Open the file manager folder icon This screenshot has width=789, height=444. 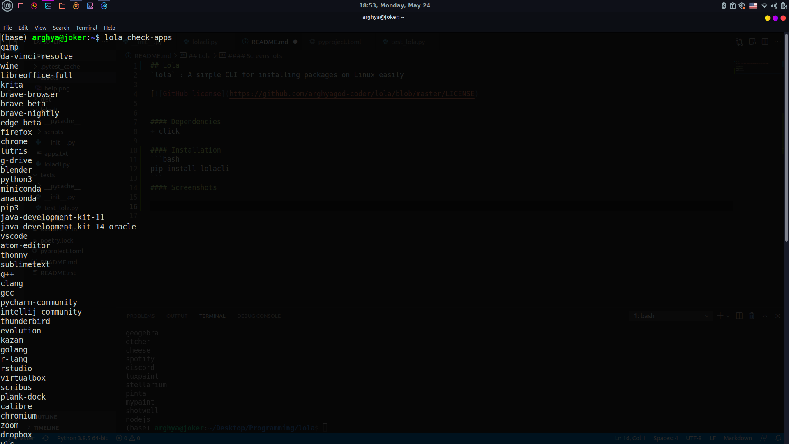click(x=62, y=6)
